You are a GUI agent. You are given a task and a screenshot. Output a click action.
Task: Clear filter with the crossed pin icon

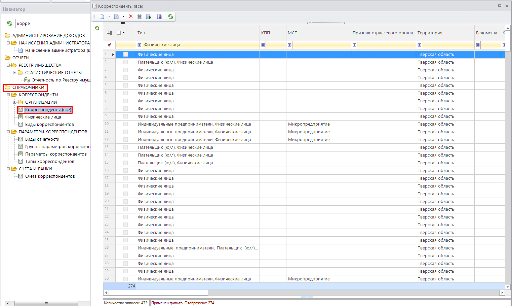(109, 45)
